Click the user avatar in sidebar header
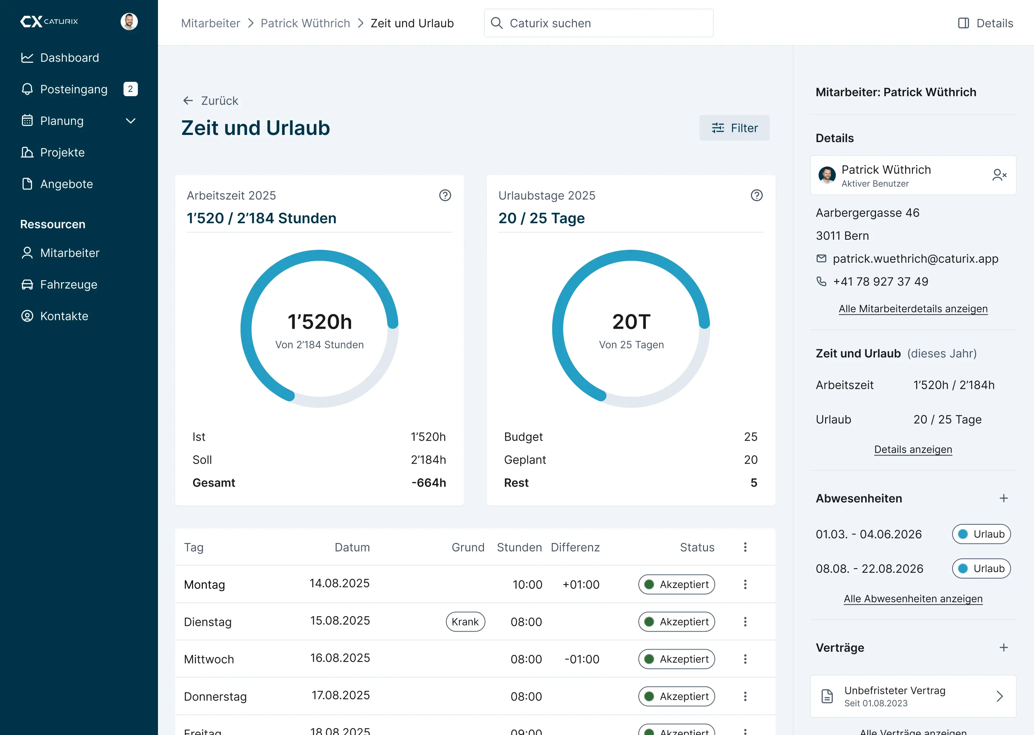Screen dimensions: 1034x735 point(129,21)
